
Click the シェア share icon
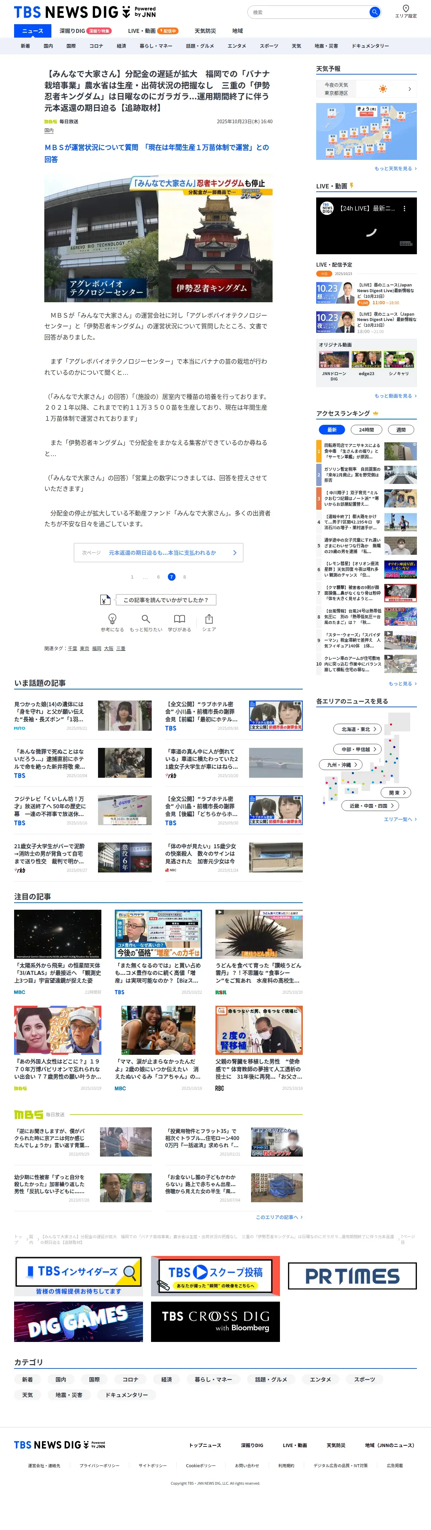coord(209,618)
